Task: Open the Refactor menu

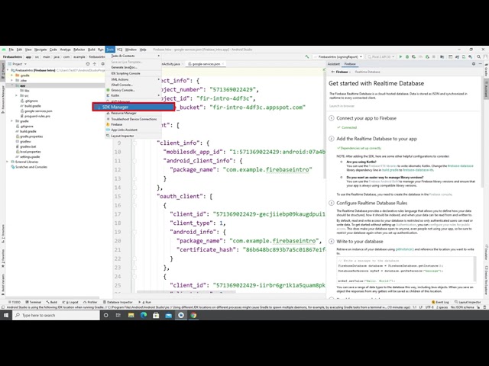Action: click(x=79, y=50)
